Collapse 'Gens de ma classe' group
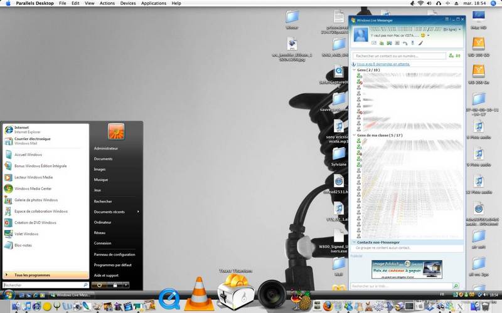The image size is (502, 313). coord(353,135)
